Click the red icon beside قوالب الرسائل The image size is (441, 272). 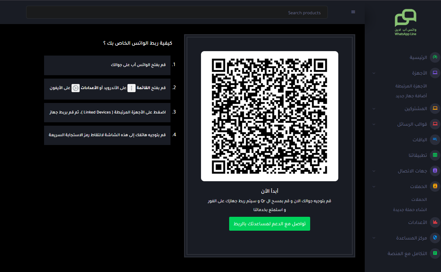tap(435, 124)
